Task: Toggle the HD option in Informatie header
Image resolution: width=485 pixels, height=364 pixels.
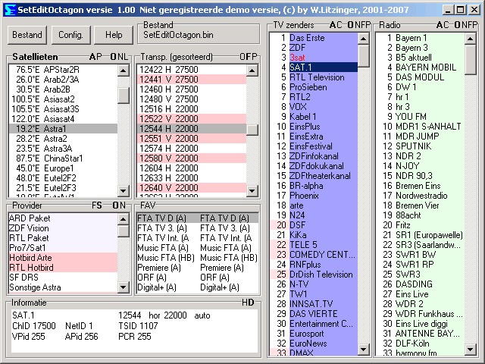Action: point(248,303)
